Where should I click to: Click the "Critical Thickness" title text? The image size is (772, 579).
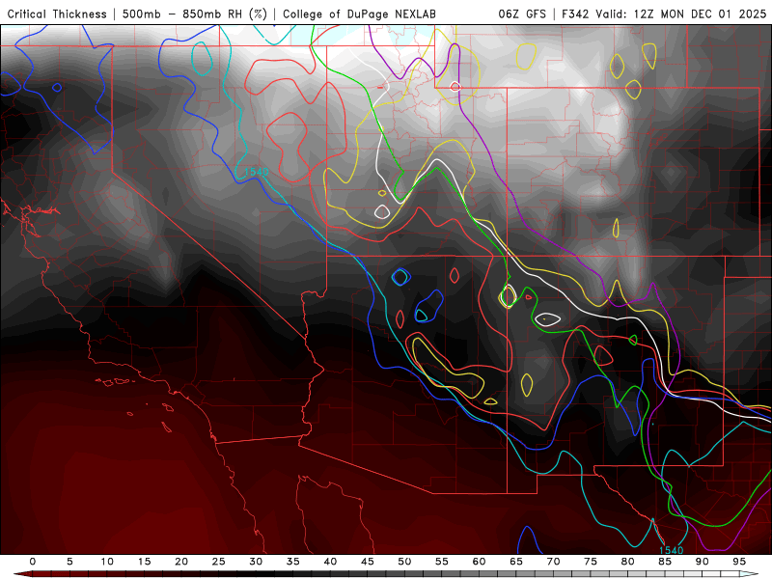57,14
